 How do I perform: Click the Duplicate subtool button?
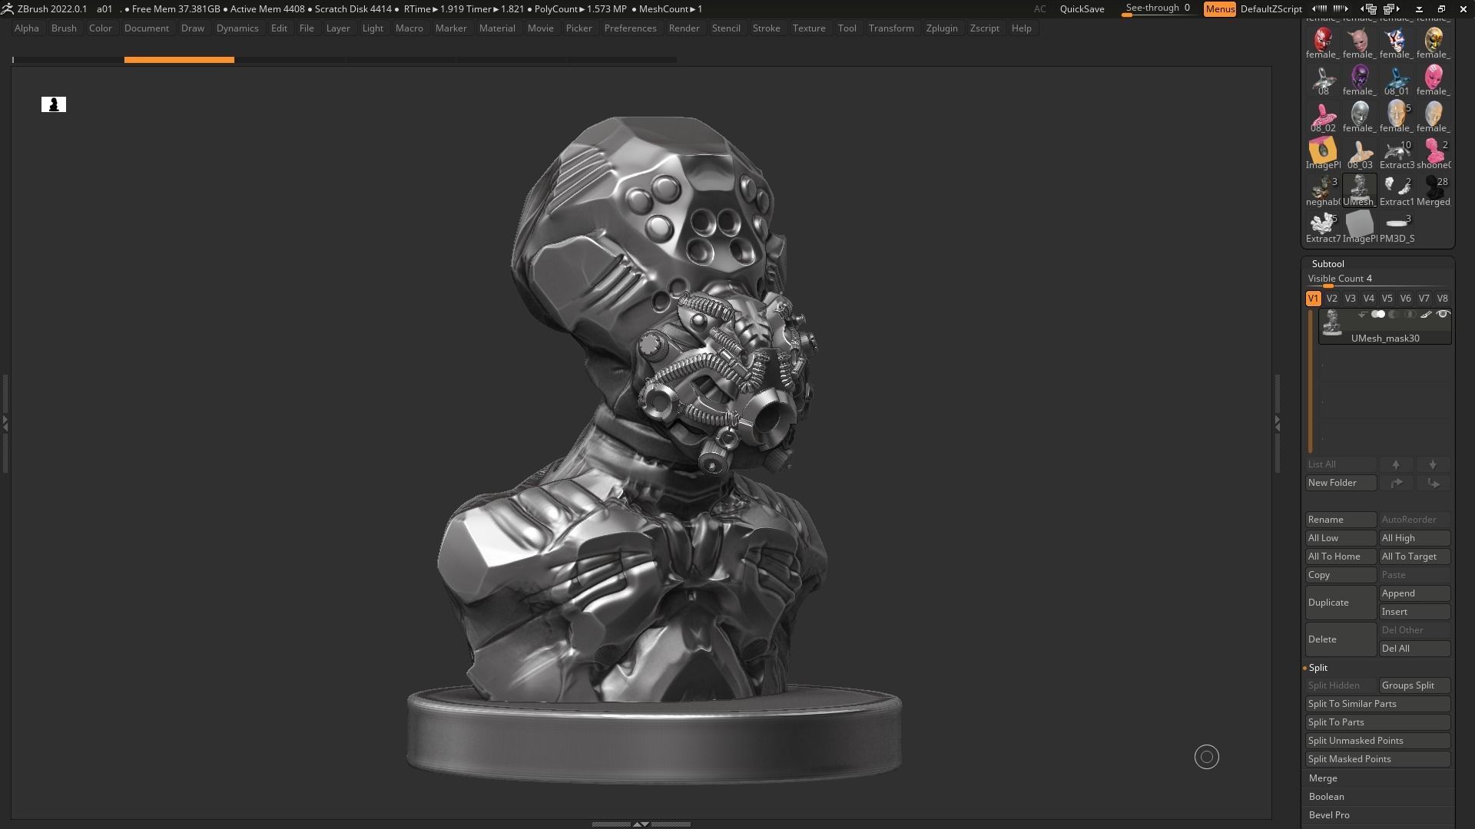[1341, 603]
